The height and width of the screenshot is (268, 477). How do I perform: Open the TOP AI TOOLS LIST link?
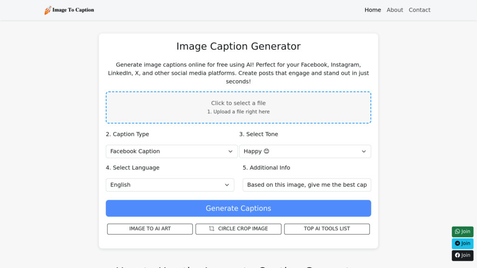(x=327, y=229)
